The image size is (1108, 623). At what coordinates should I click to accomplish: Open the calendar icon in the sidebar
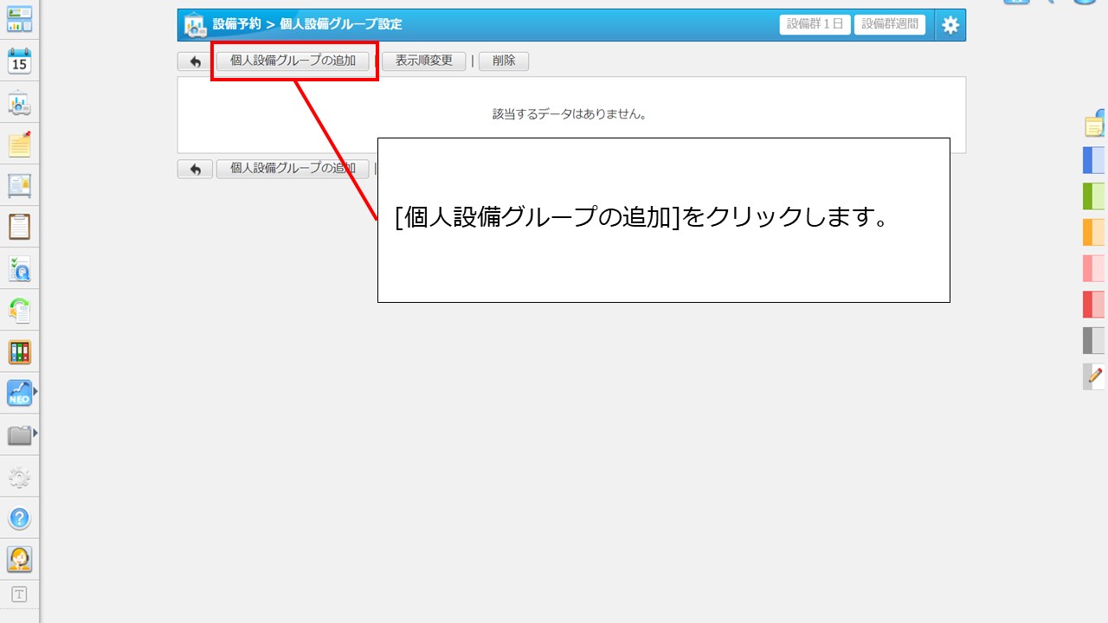19,61
